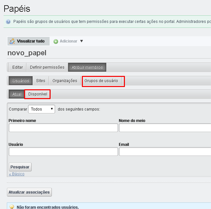
Task: Select the Atual tab
Action: point(17,94)
